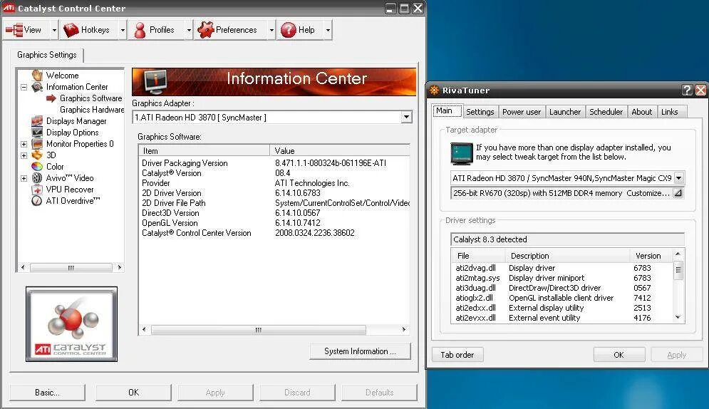The image size is (709, 409).
Task: Open RivaTuner target adapter dropdown
Action: click(x=678, y=177)
